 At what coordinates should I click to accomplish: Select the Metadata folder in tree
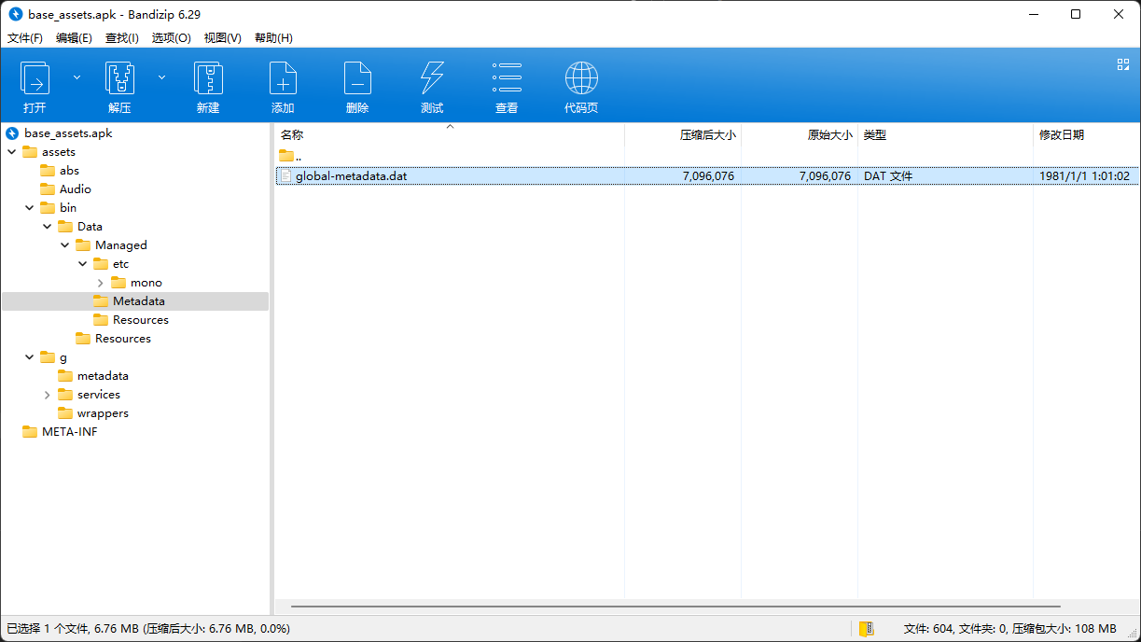[139, 301]
